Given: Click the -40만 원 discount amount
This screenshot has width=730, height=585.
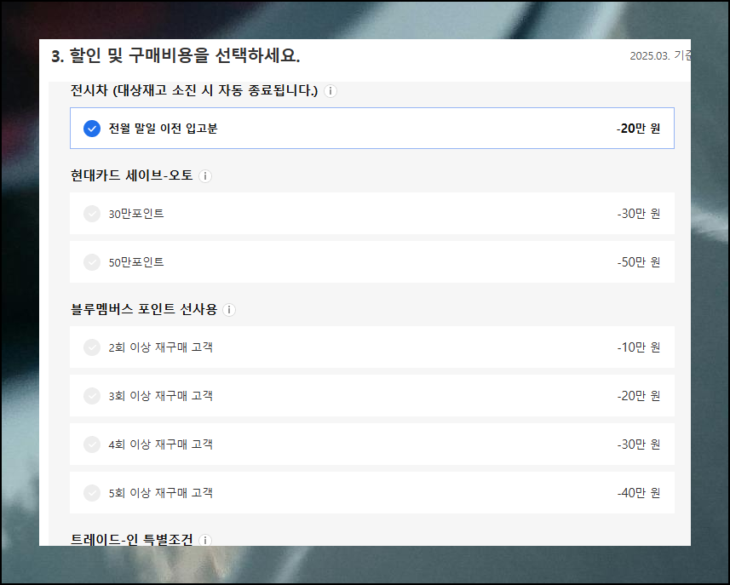Looking at the screenshot, I should [638, 493].
